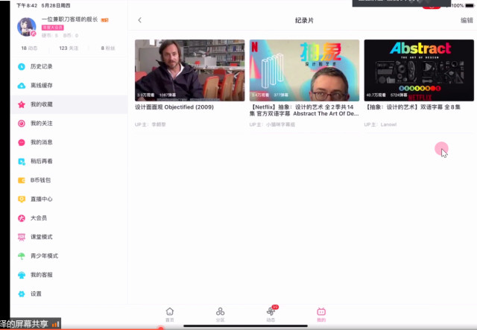The width and height of the screenshot is (477, 330).
Task: Switch to 分区 categories tab
Action: [x=220, y=314]
